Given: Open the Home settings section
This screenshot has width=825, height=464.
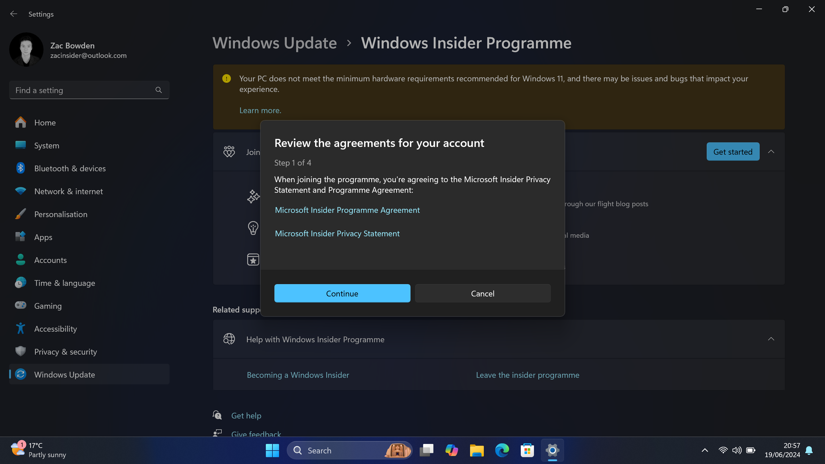Looking at the screenshot, I should pyautogui.click(x=45, y=122).
